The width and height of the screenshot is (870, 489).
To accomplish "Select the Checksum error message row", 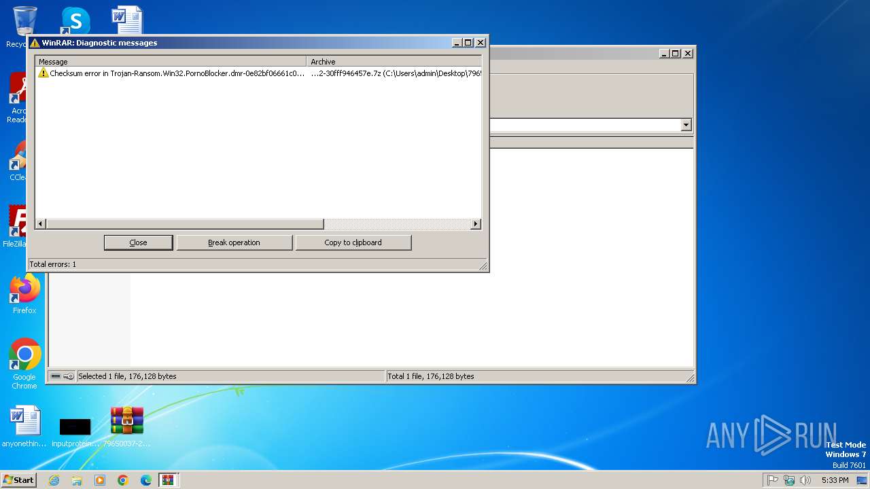I will tap(258, 73).
